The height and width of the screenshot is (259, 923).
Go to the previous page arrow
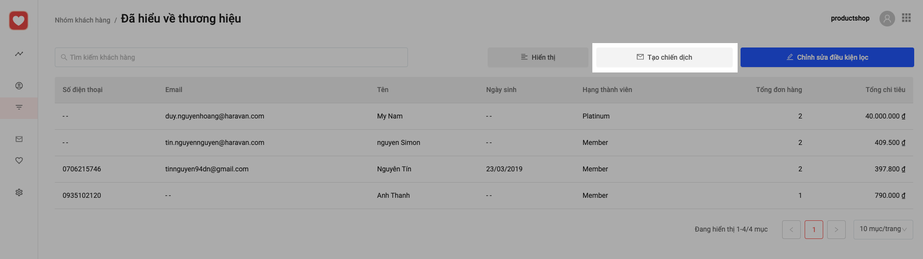791,230
